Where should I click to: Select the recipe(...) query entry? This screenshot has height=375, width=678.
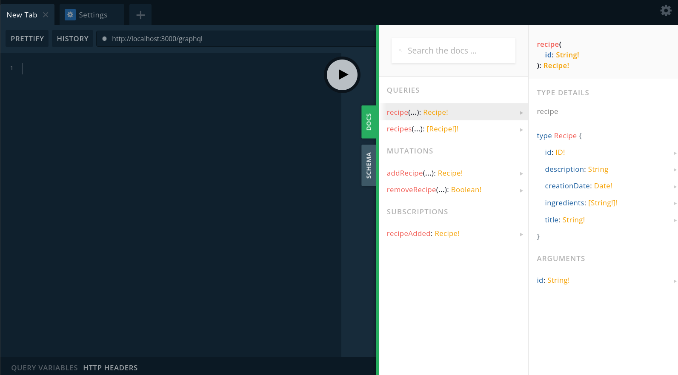454,112
